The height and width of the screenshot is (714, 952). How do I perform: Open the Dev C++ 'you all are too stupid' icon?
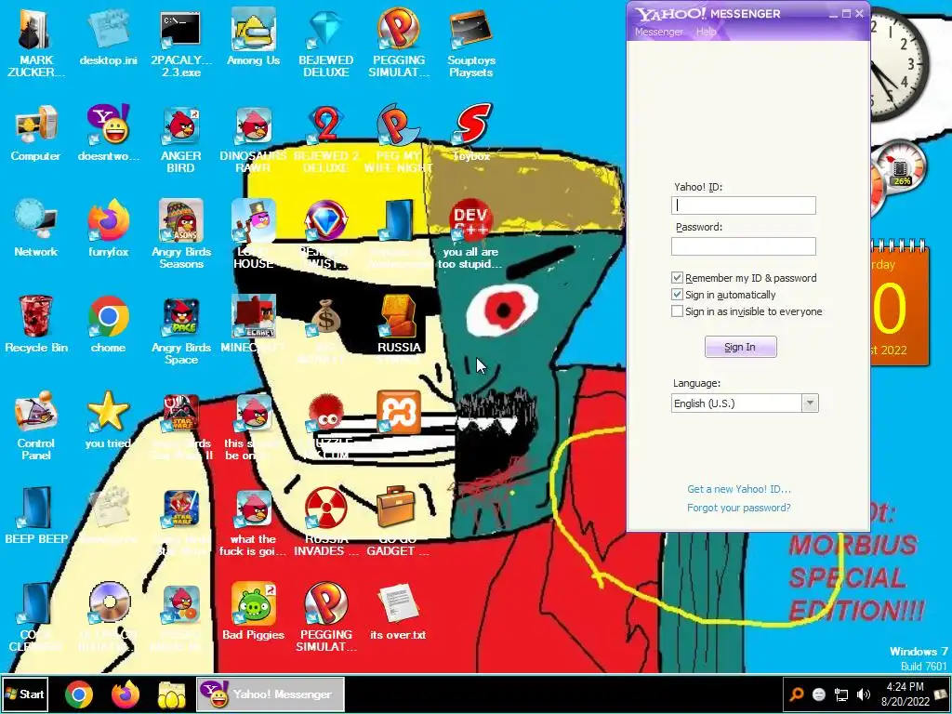click(470, 233)
